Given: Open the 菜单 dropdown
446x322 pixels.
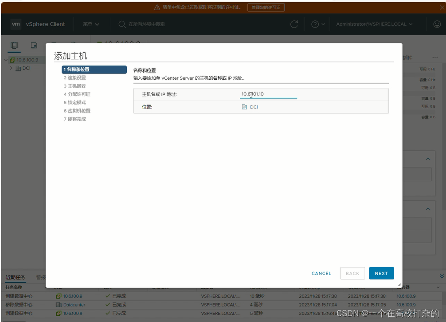Looking at the screenshot, I should pyautogui.click(x=91, y=24).
